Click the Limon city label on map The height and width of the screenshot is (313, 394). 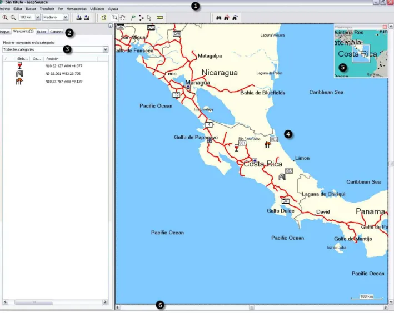[x=302, y=158]
